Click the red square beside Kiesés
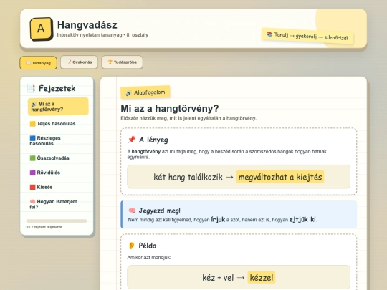Image resolution: width=387 pixels, height=290 pixels. (x=32, y=187)
